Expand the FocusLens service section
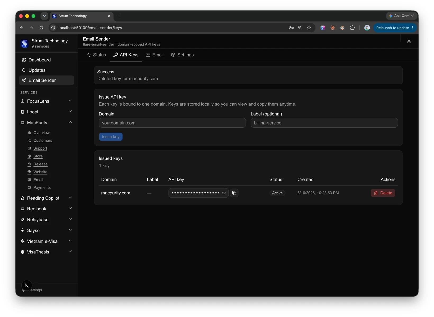The image size is (434, 317). point(70,101)
